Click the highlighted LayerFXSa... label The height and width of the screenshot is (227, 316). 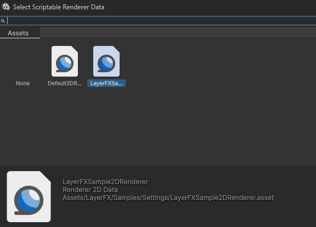[x=106, y=83]
